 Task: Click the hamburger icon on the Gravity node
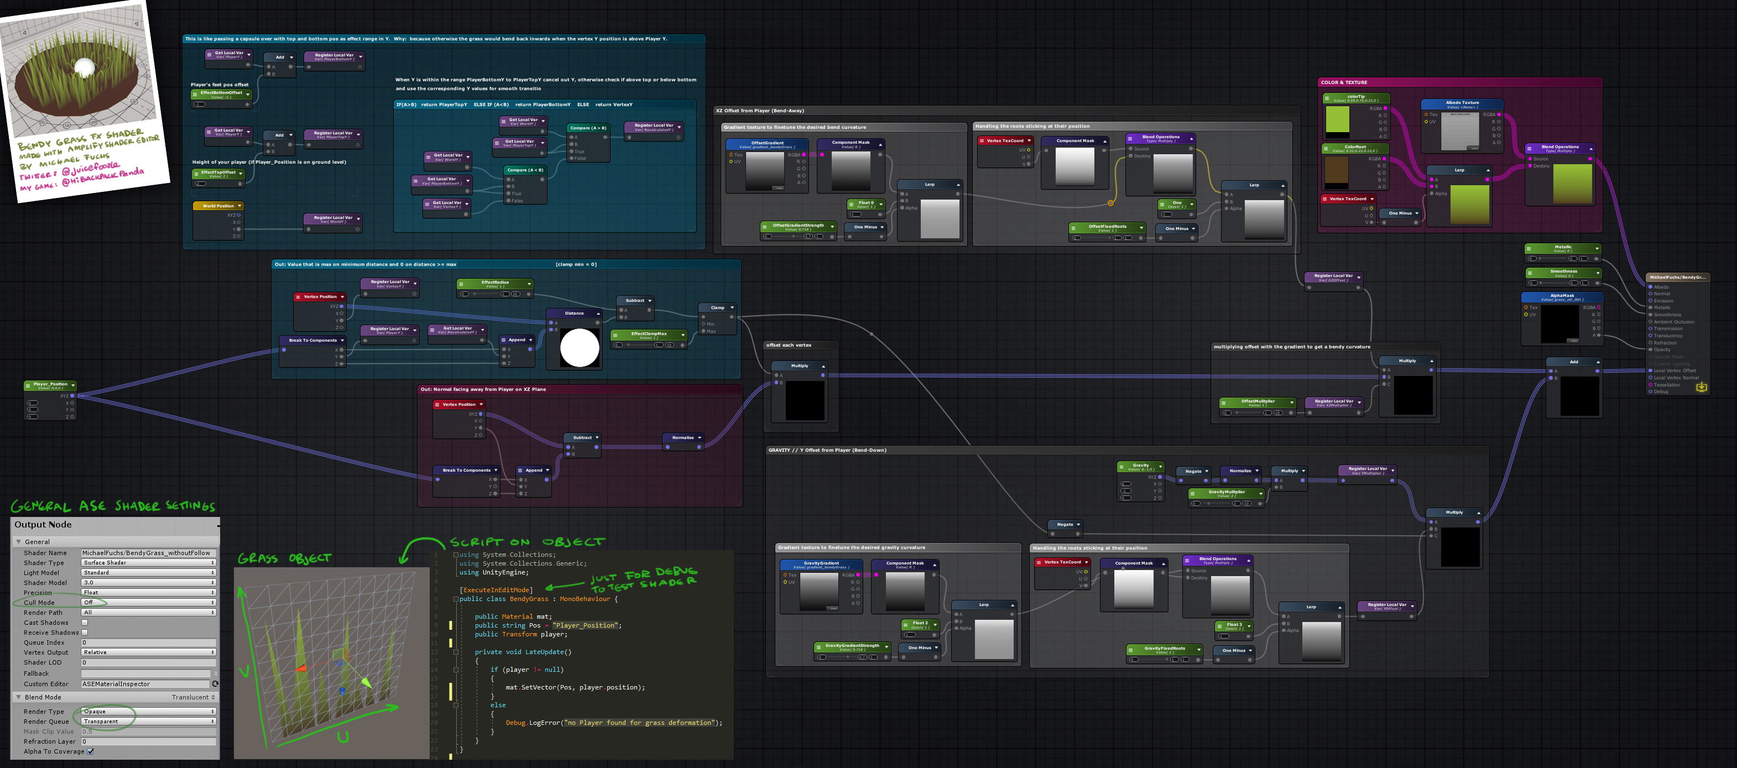pyautogui.click(x=1121, y=467)
